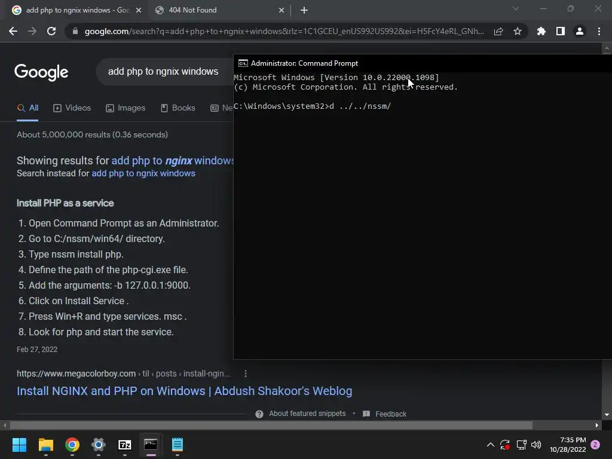
Task: Click the forward navigation arrow
Action: pos(32,31)
